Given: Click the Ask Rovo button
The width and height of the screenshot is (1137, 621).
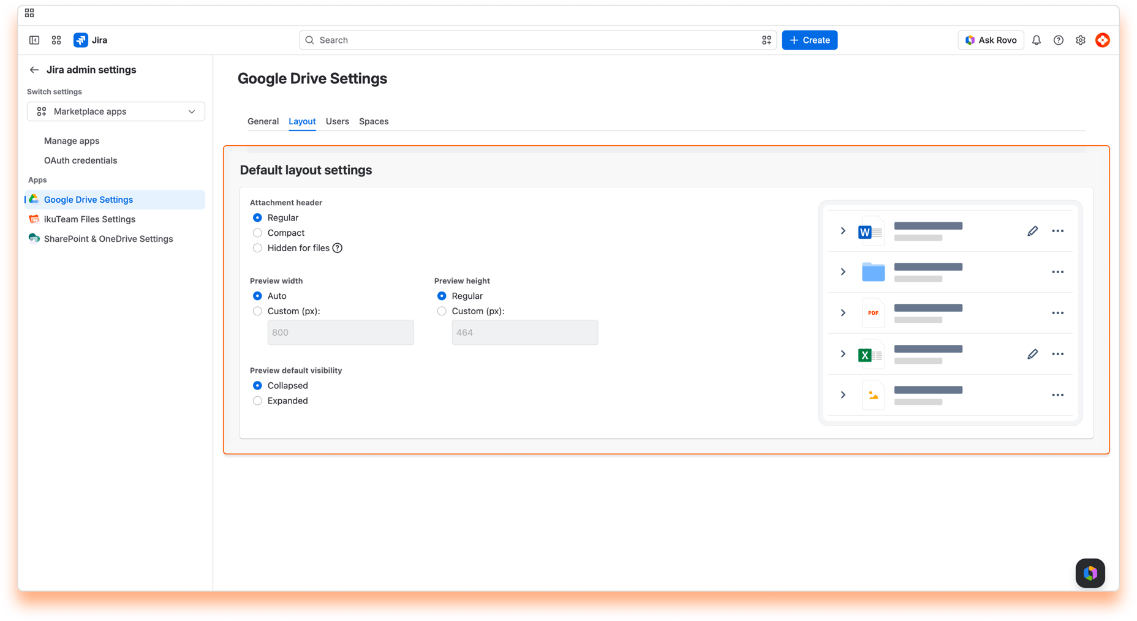Looking at the screenshot, I should point(991,40).
